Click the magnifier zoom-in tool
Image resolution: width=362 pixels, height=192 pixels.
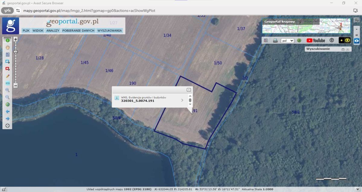8,90
